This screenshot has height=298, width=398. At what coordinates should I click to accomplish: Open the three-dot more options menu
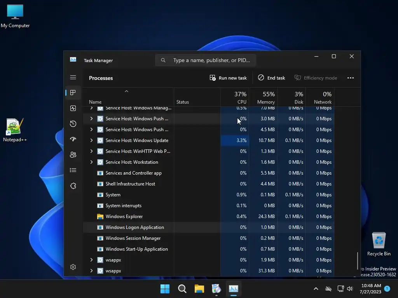click(351, 78)
